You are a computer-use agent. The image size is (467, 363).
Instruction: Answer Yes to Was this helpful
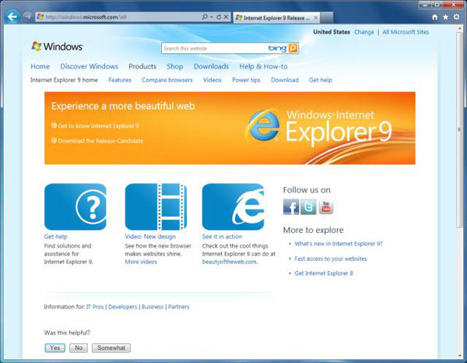point(54,347)
